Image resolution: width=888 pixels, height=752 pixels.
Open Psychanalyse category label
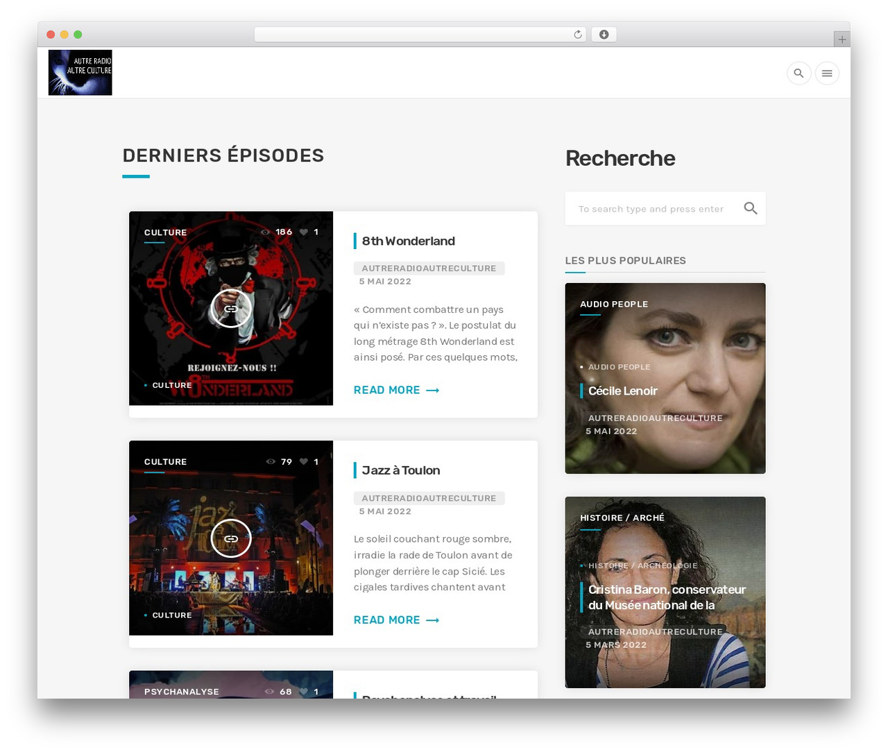click(x=182, y=692)
